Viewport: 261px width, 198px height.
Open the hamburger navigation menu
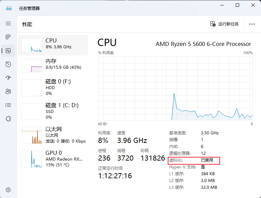[x=8, y=23]
